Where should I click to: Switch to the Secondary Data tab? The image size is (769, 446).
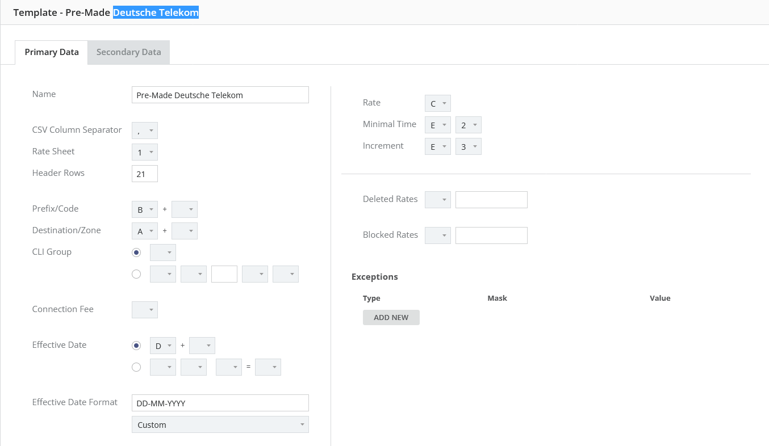click(128, 52)
